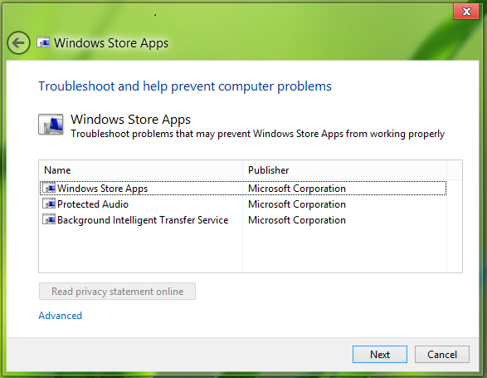The width and height of the screenshot is (487, 378).
Task: Select the icon beside the Windows Store Apps row
Action: 49,188
